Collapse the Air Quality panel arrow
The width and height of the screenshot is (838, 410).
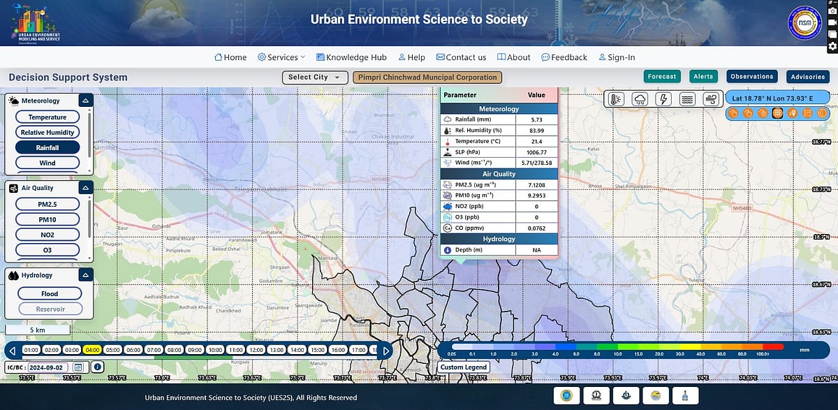(x=85, y=188)
